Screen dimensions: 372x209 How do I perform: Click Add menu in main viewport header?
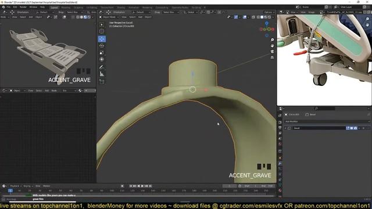pyautogui.click(x=140, y=17)
